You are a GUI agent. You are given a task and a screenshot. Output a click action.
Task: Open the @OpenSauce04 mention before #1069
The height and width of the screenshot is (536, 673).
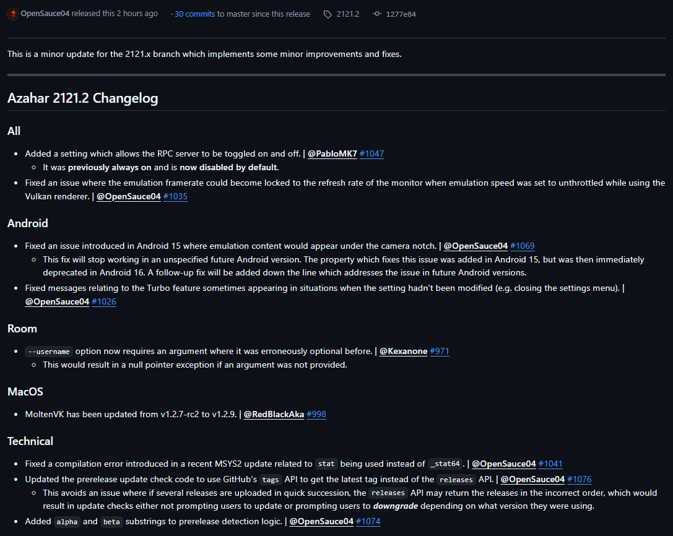[475, 246]
